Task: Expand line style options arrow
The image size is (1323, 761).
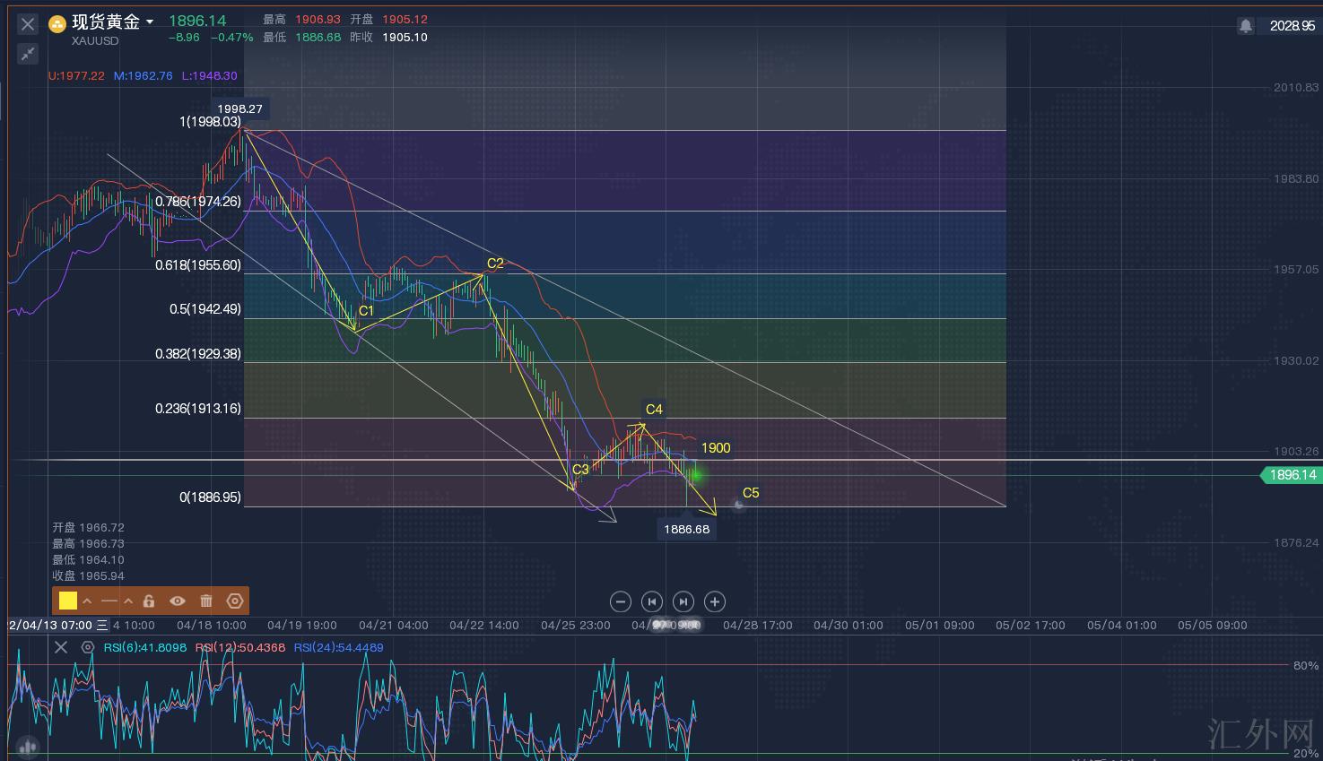Action: coord(128,601)
